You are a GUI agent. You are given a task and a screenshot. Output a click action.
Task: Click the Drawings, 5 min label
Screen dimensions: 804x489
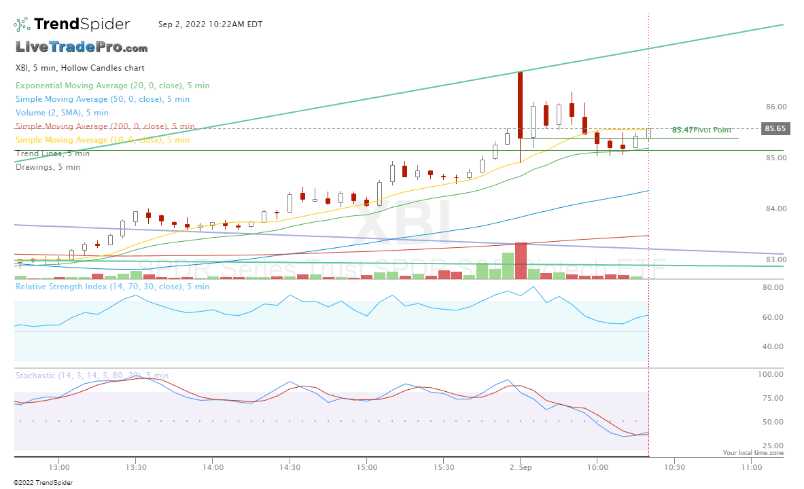[47, 166]
